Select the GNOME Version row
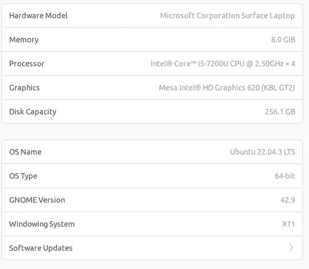 click(x=152, y=200)
